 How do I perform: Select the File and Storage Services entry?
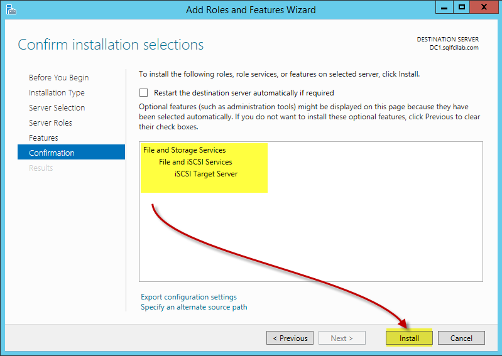pos(185,150)
